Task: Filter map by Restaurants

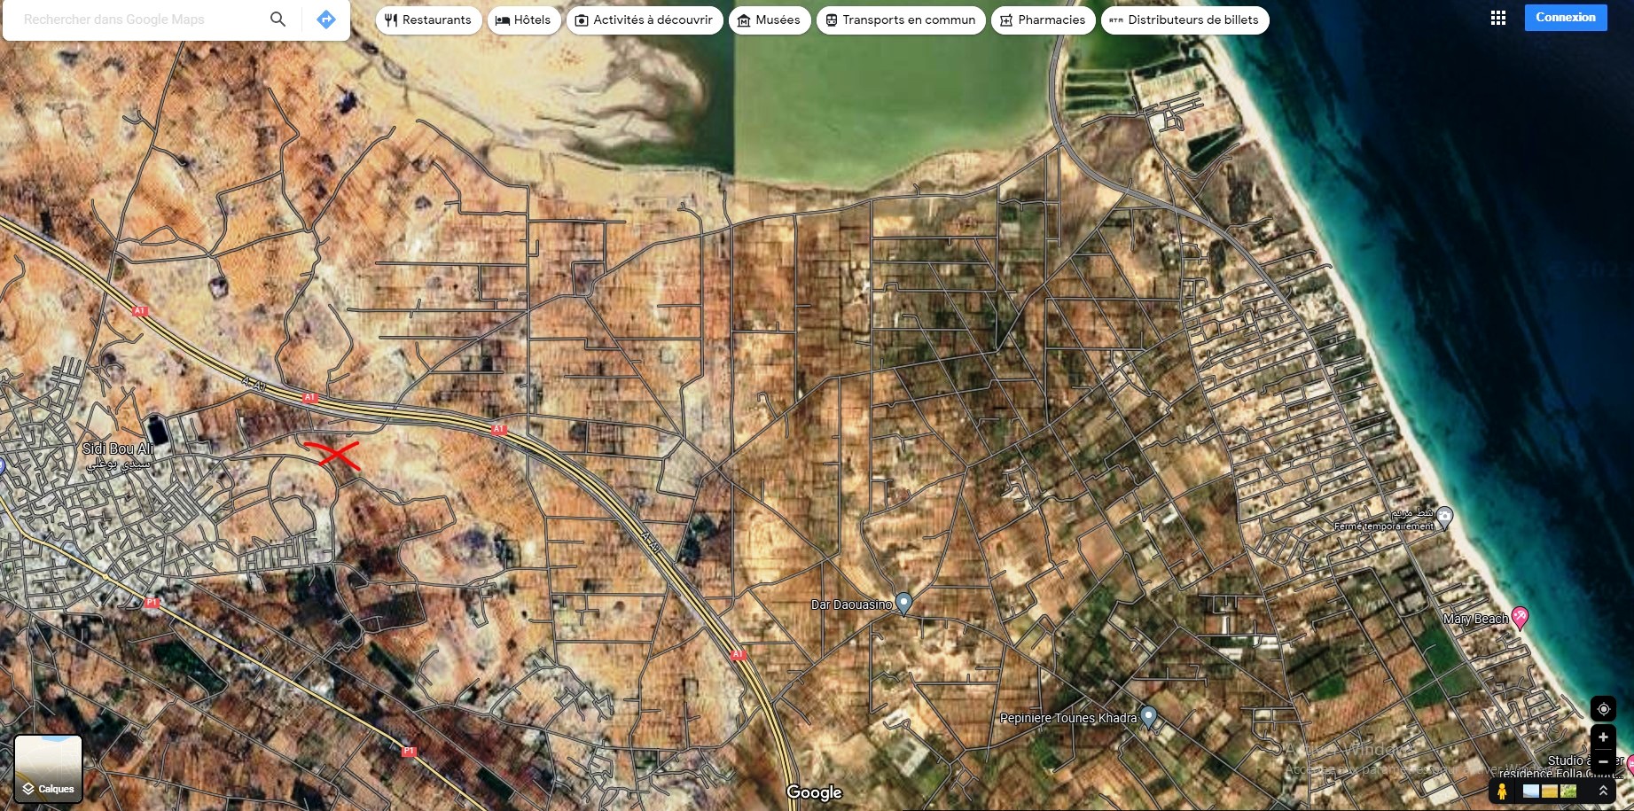Action: click(428, 19)
